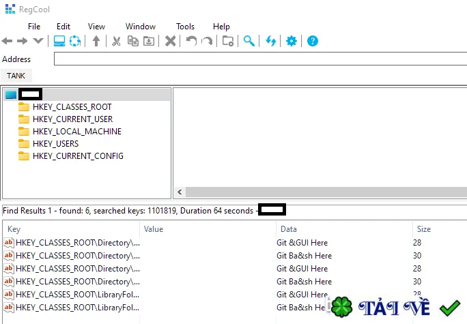Click the Cut scissors icon
The image size is (467, 324).
tap(116, 41)
